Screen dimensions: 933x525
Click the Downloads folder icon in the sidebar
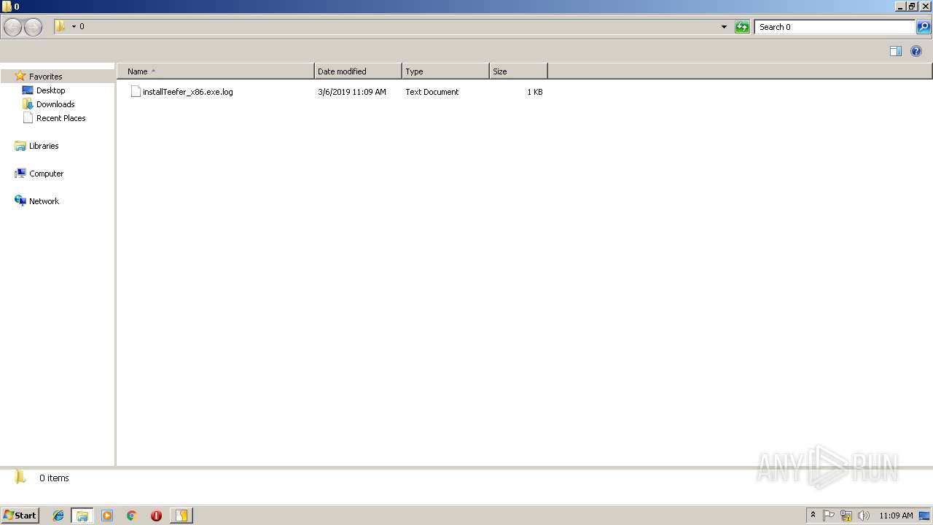(28, 104)
